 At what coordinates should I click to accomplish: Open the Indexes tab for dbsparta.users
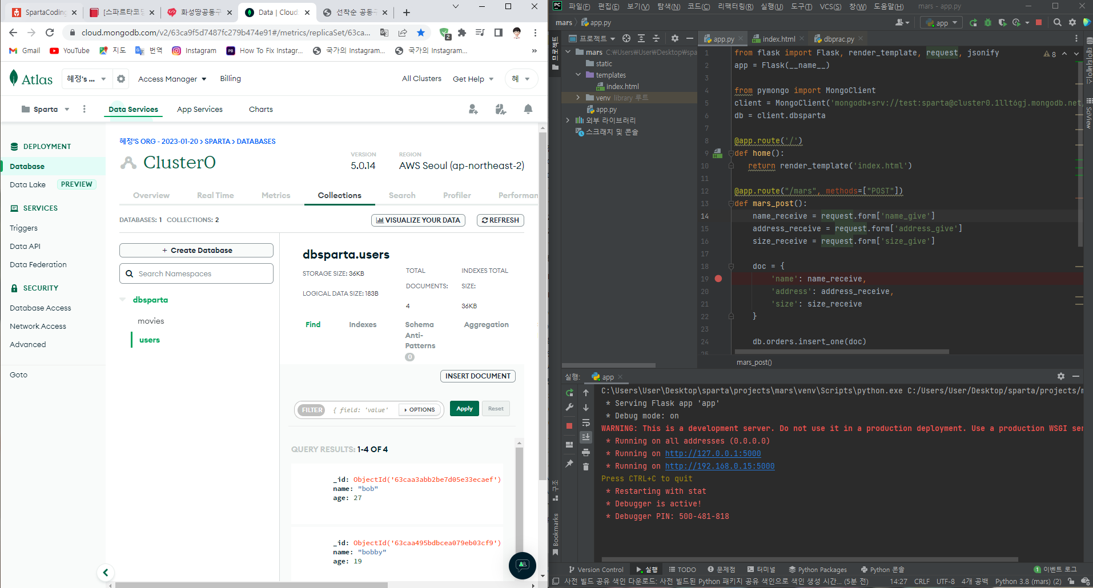coord(363,324)
